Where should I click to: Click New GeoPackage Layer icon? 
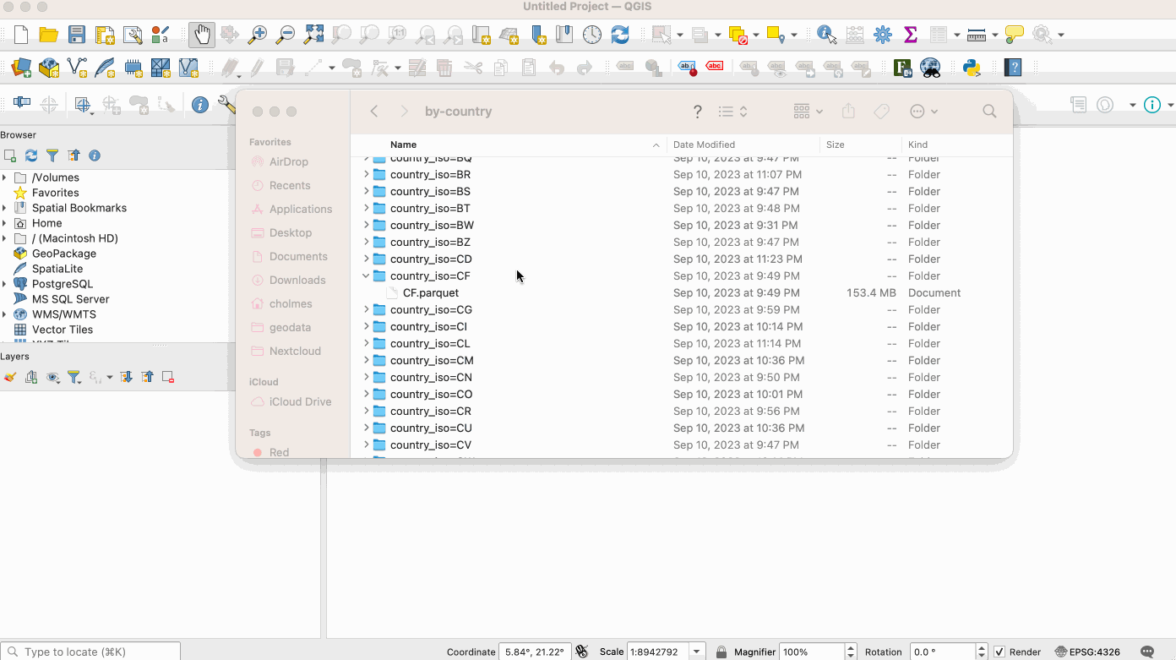[x=49, y=68]
